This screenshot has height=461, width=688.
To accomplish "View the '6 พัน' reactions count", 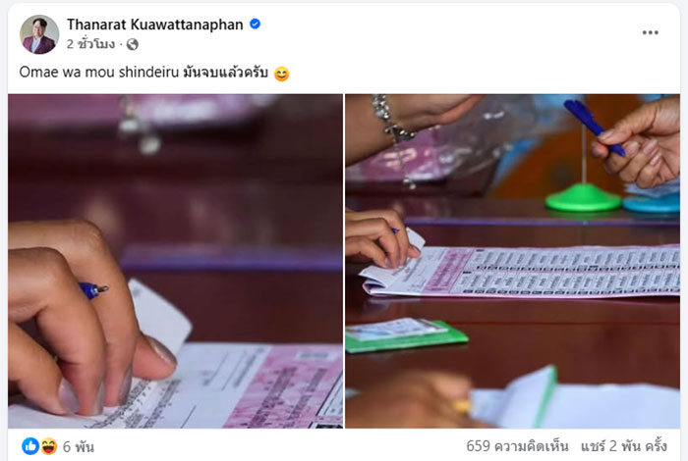I will (x=78, y=446).
